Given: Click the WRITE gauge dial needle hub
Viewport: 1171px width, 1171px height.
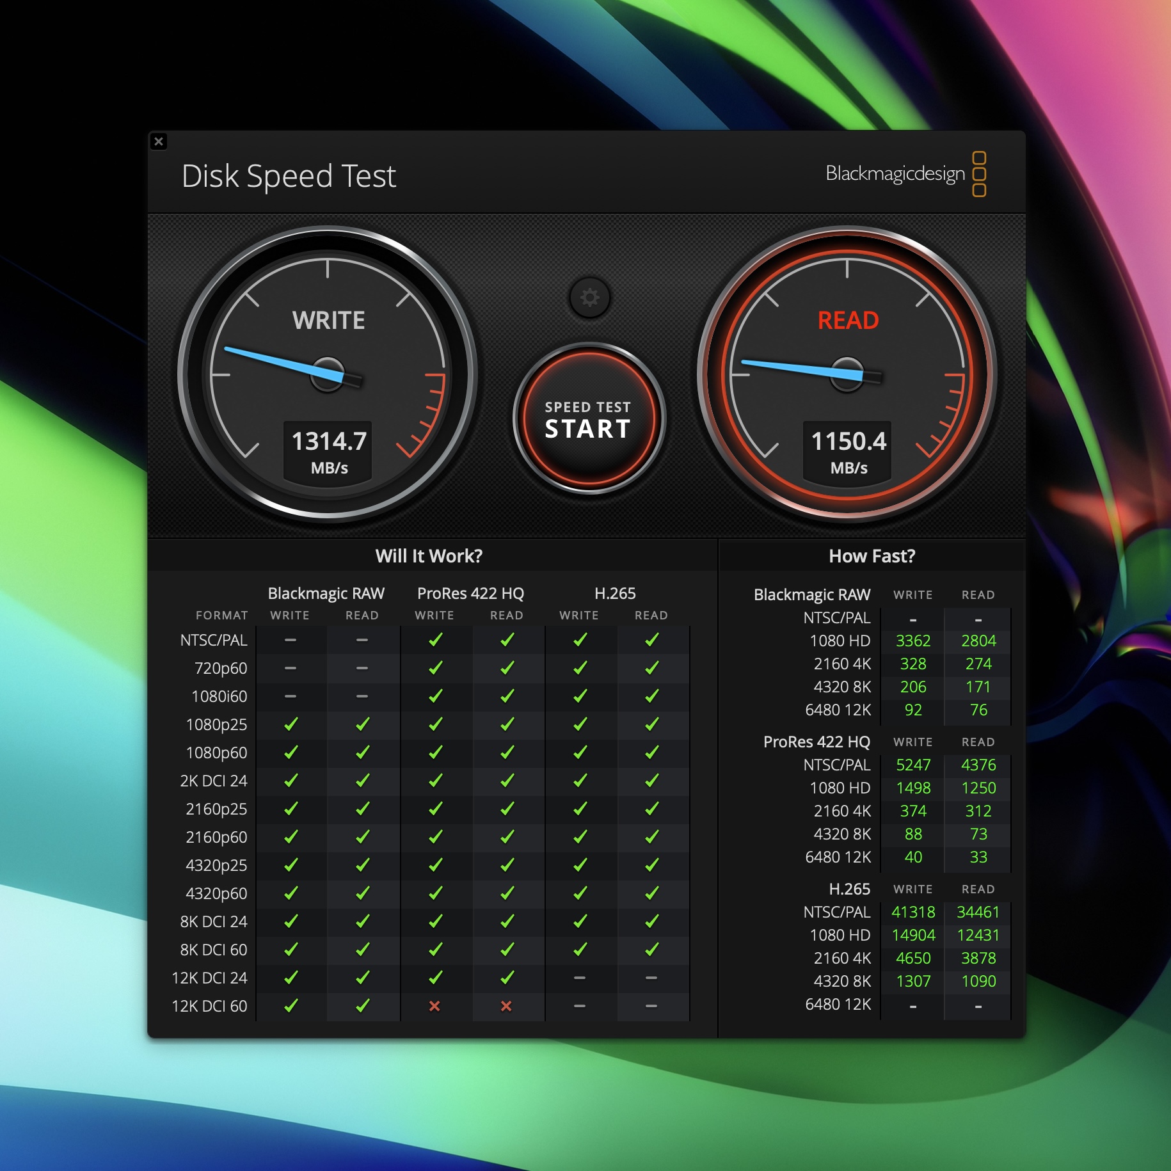Looking at the screenshot, I should point(328,374).
